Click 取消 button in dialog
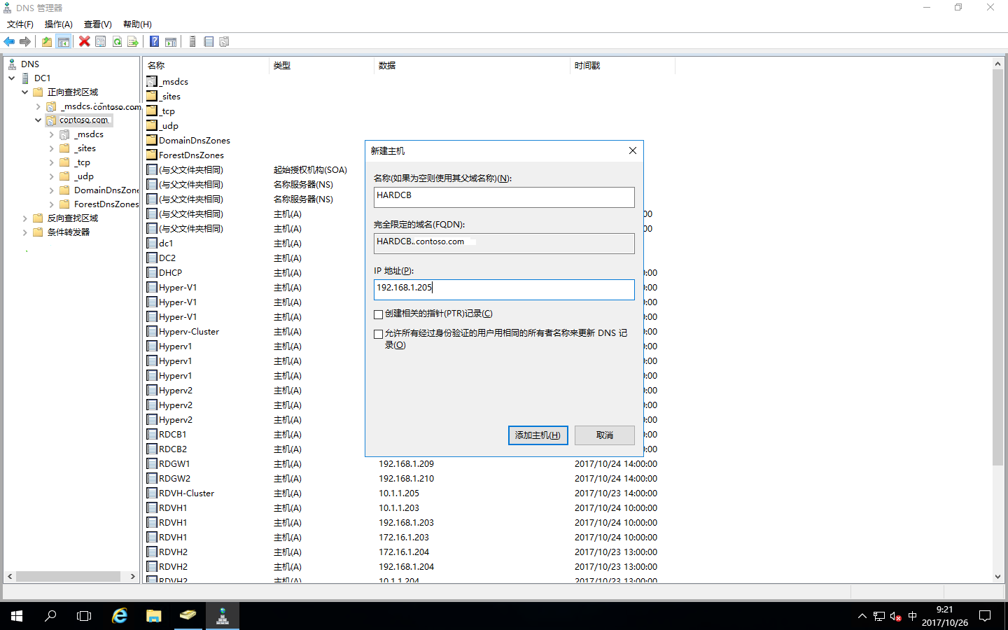The image size is (1008, 630). pyautogui.click(x=605, y=435)
